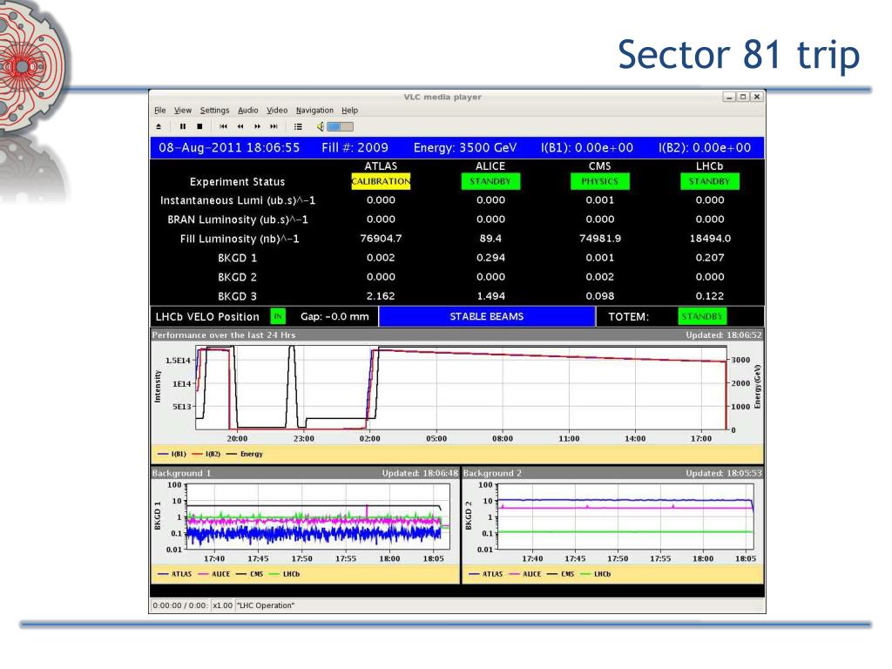The height and width of the screenshot is (669, 892).
Task: Click the ALICE STANDBY status box
Action: point(490,181)
